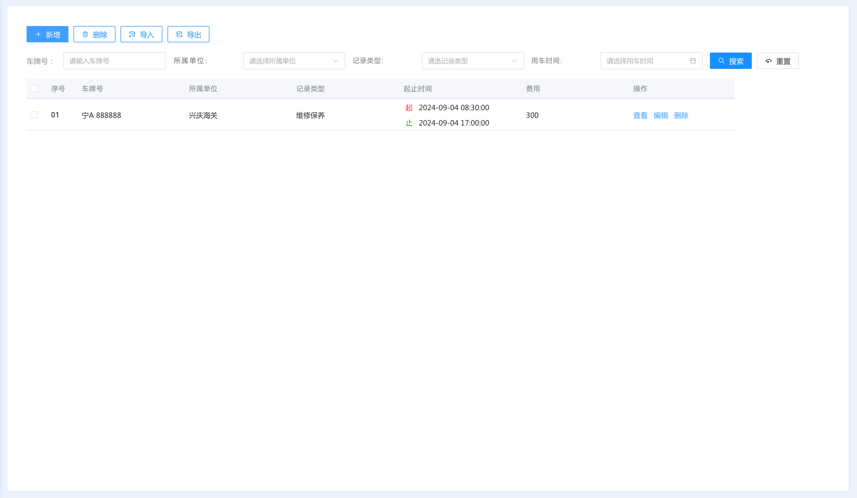The image size is (857, 498).
Task: Click the 用车时间 date picker field
Action: tap(646, 61)
